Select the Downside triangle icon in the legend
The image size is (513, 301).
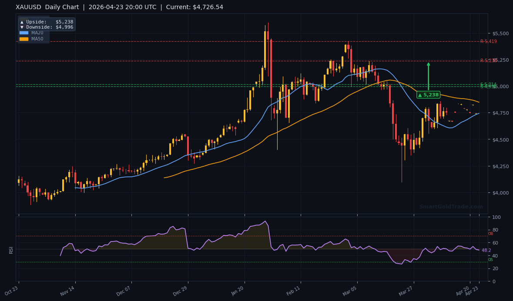21,27
